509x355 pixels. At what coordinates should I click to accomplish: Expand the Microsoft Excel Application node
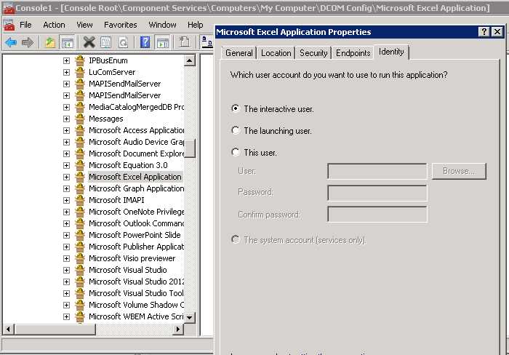pyautogui.click(x=67, y=177)
